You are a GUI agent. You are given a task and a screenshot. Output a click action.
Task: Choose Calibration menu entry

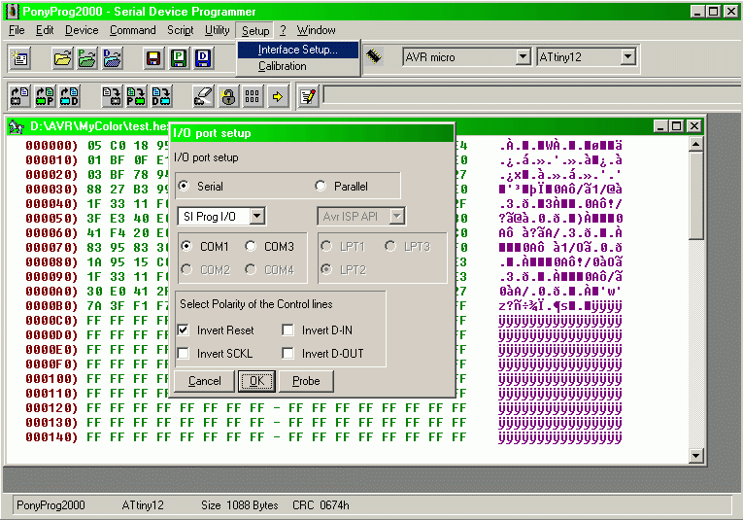(297, 66)
